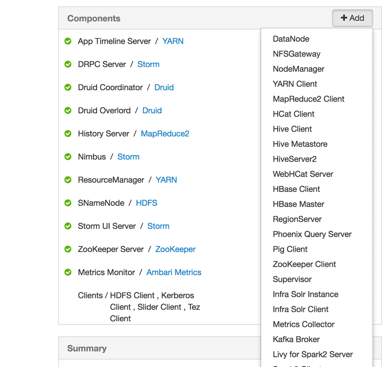Click the Summary panel header
The height and width of the screenshot is (367, 387).
coord(87,348)
